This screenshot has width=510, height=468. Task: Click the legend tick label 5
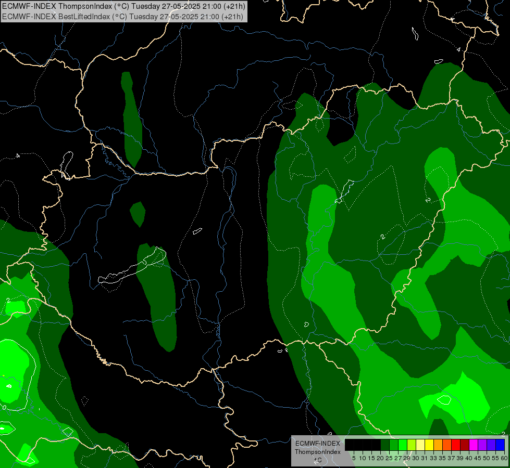pyautogui.click(x=354, y=458)
